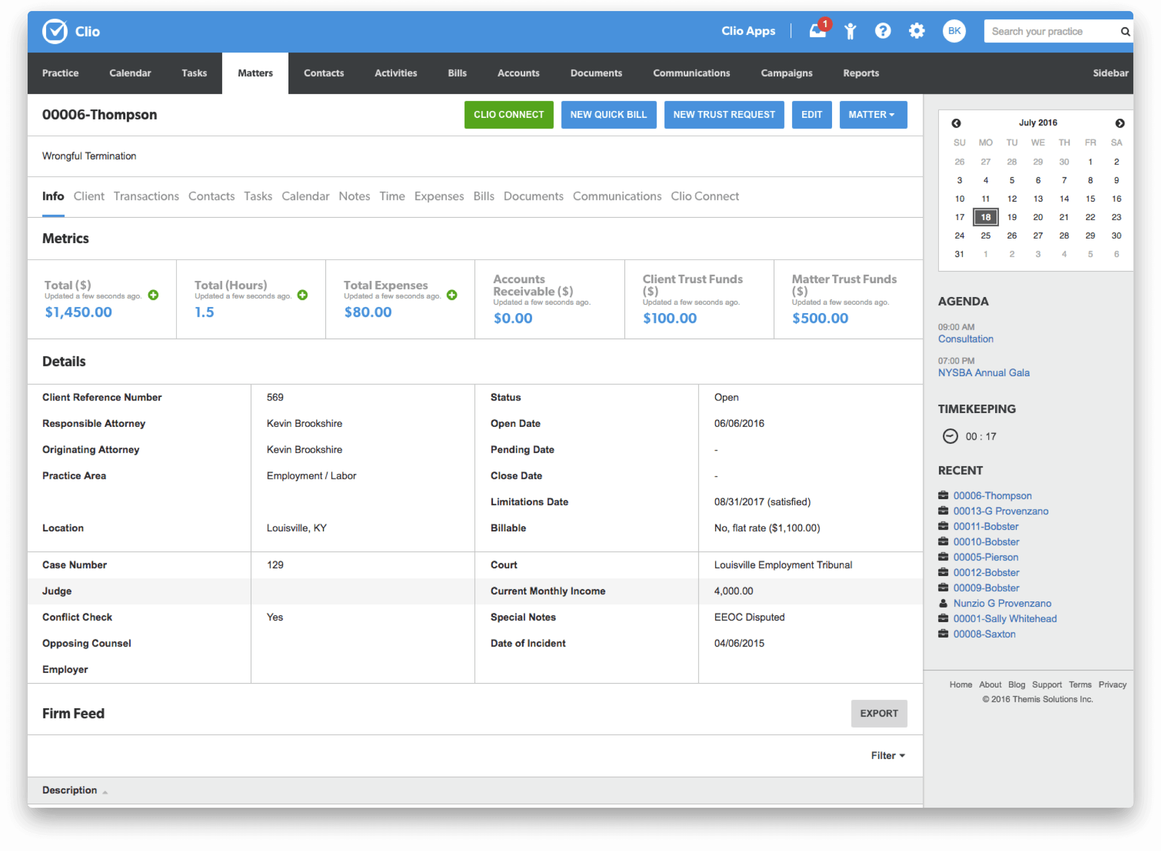The image size is (1161, 851).
Task: Open the settings gear icon
Action: (916, 31)
